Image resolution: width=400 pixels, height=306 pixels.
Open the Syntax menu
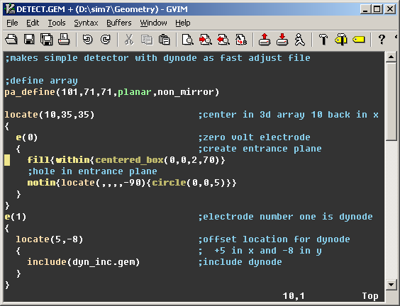coord(86,23)
